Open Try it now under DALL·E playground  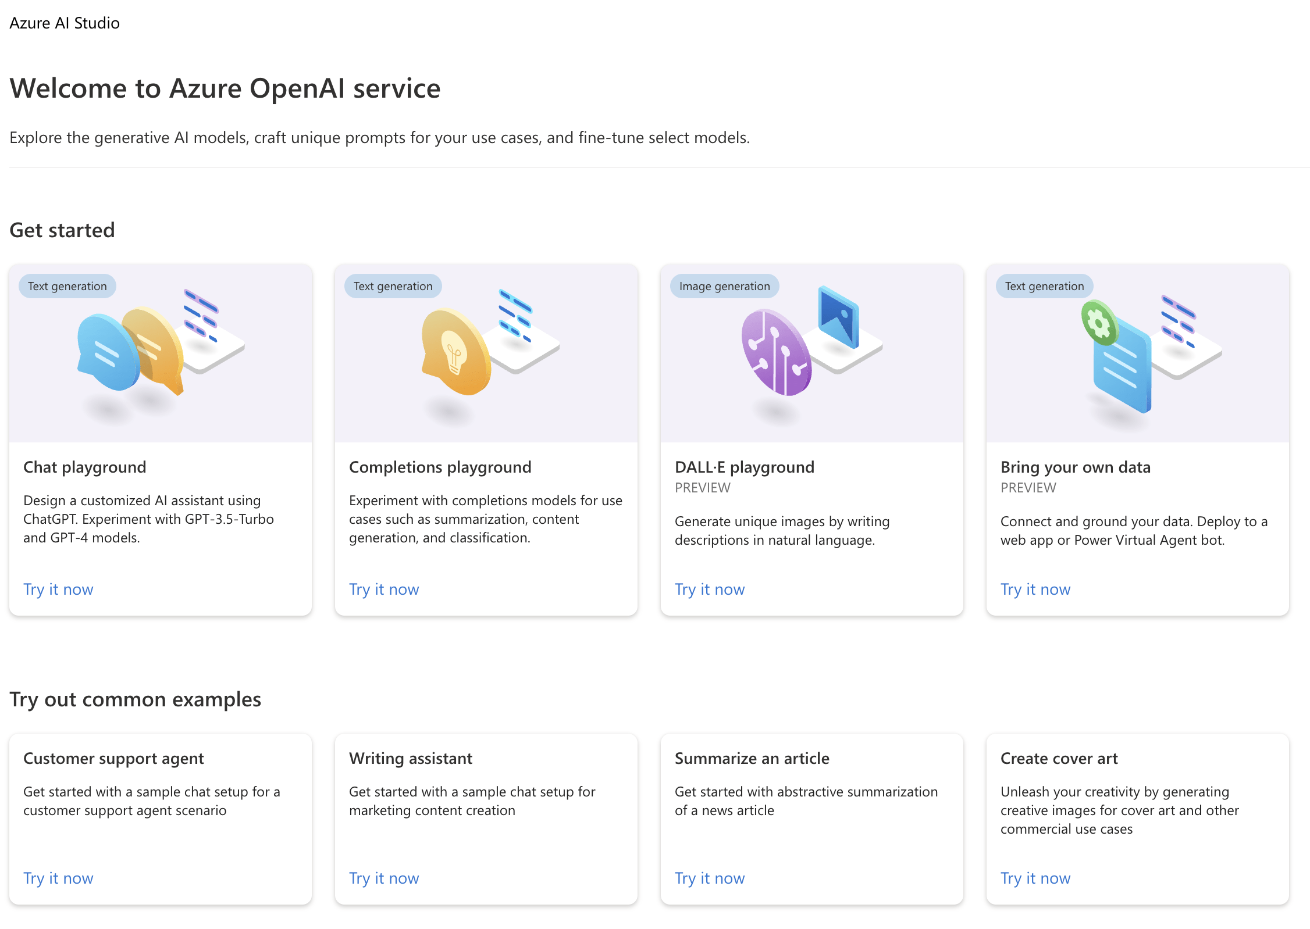point(710,589)
